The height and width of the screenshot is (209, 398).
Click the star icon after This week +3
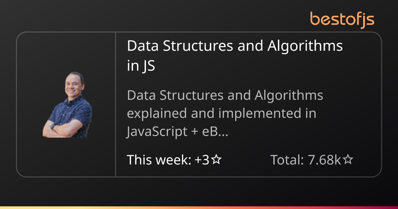click(x=217, y=160)
